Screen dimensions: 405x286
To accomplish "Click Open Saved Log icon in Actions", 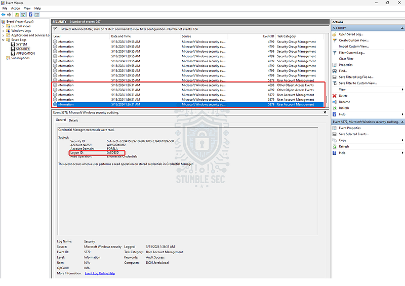I will 335,34.
